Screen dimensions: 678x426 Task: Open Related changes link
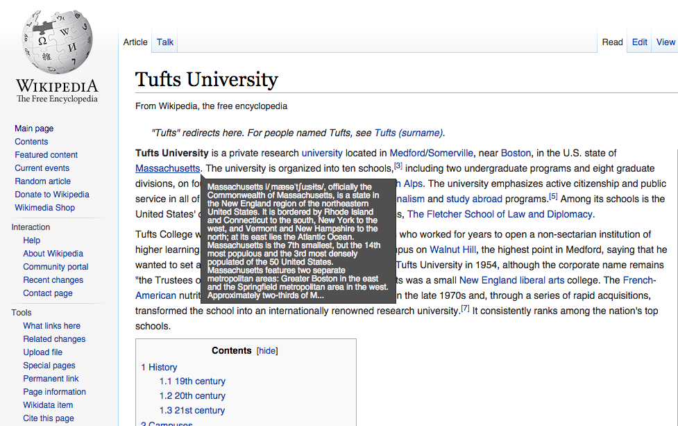55,339
